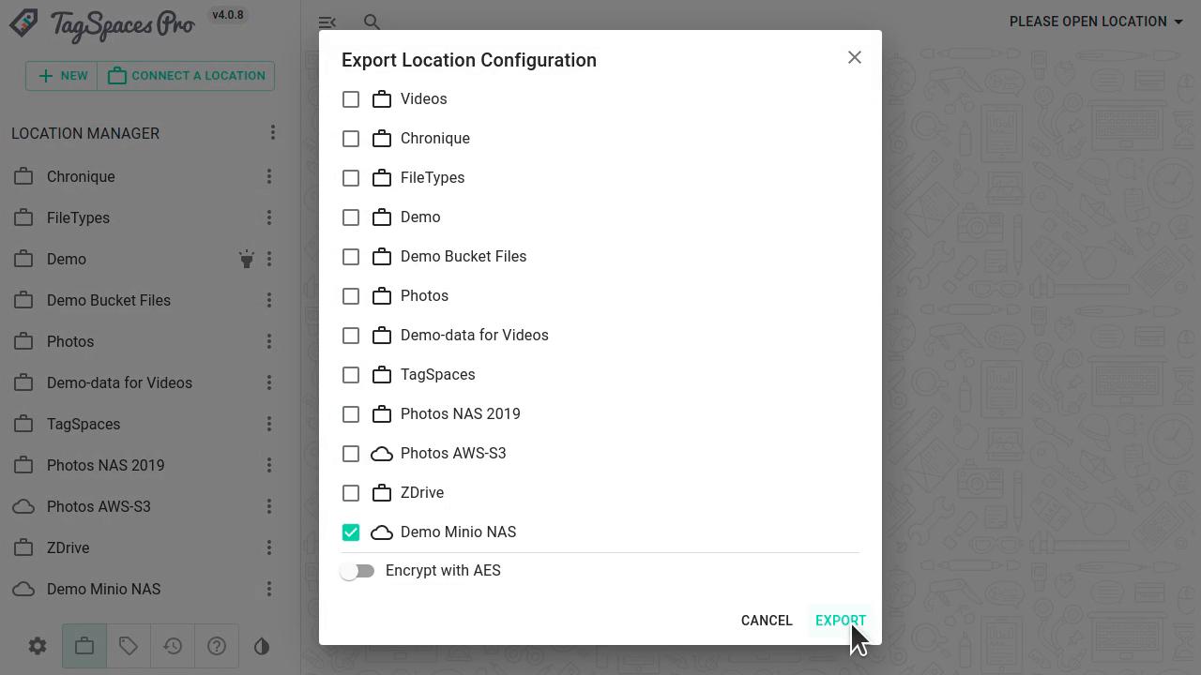Check the Photos location for export
This screenshot has width=1201, height=675.
click(351, 295)
